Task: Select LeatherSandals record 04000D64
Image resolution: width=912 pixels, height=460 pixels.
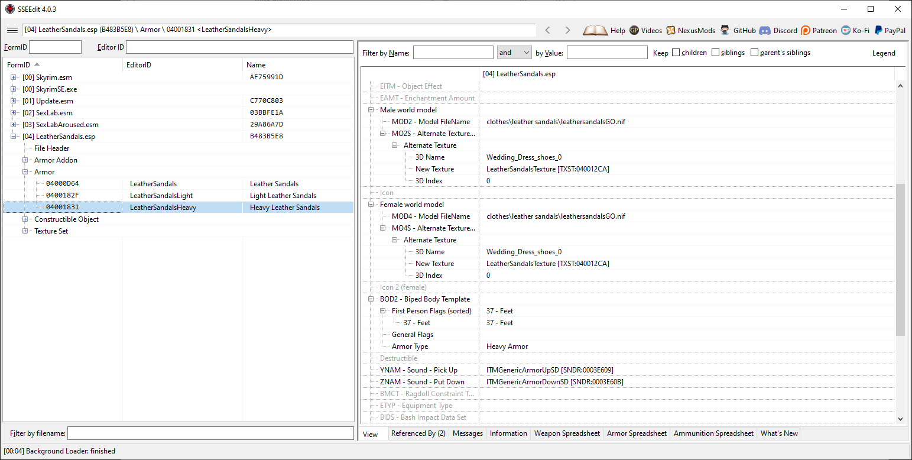Action: click(178, 184)
